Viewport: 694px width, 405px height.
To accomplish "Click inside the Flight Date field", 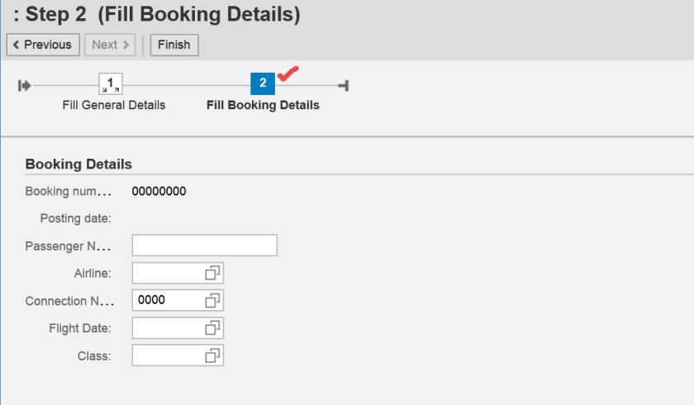I will click(x=167, y=328).
